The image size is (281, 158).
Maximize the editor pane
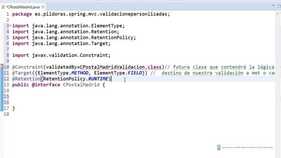[x=279, y=6]
